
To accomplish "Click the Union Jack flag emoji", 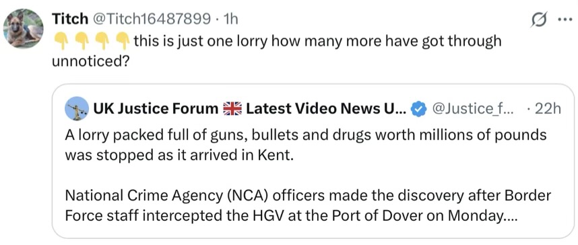I will click(x=232, y=109).
